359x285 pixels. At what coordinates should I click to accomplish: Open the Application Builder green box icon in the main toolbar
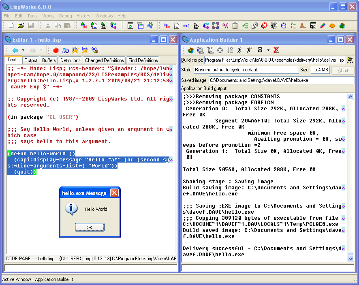point(342,26)
